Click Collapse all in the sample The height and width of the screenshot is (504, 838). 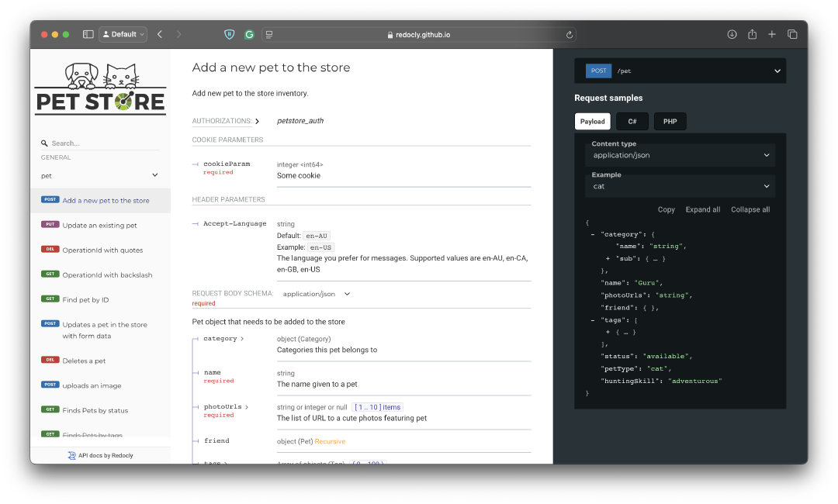pyautogui.click(x=750, y=210)
